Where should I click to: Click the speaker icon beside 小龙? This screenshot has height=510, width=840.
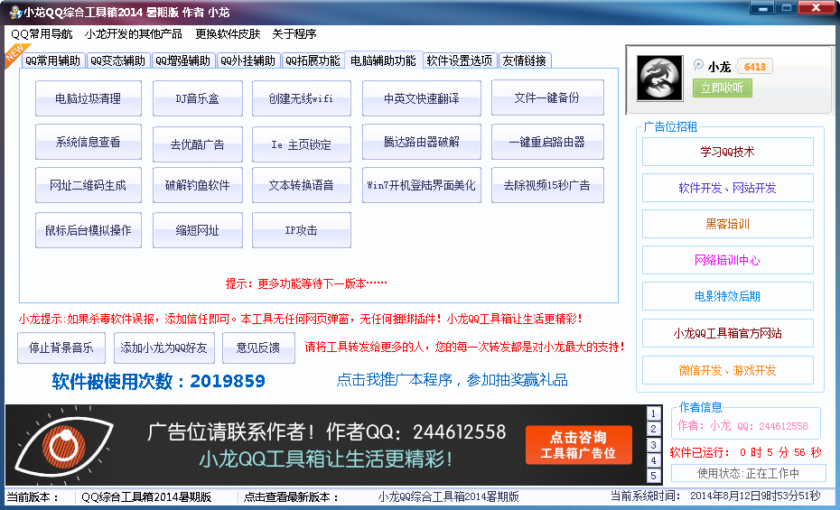coord(698,66)
